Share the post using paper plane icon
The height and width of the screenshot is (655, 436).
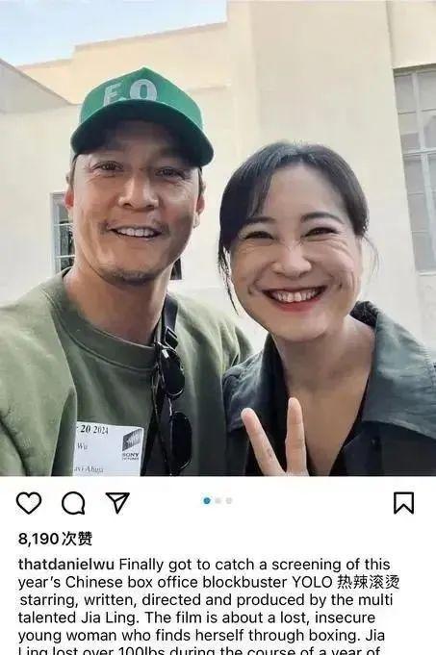[x=117, y=502]
